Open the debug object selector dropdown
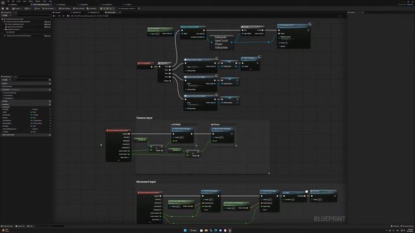The image size is (415, 233). pyautogui.click(x=128, y=8)
